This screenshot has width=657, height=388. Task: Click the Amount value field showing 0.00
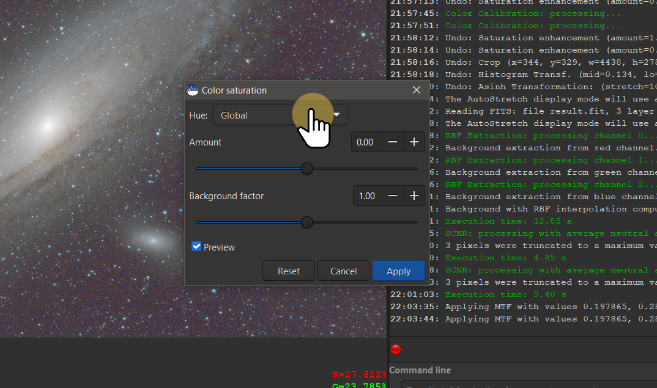(x=366, y=142)
